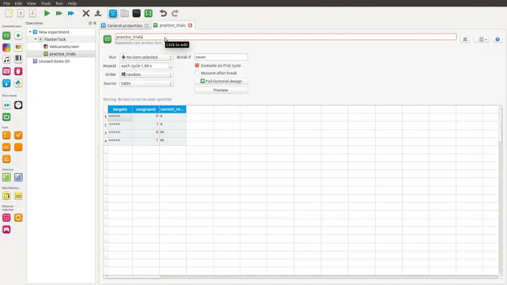Toggle the file pool folder icon
This screenshot has height=285, width=507.
coord(125,13)
